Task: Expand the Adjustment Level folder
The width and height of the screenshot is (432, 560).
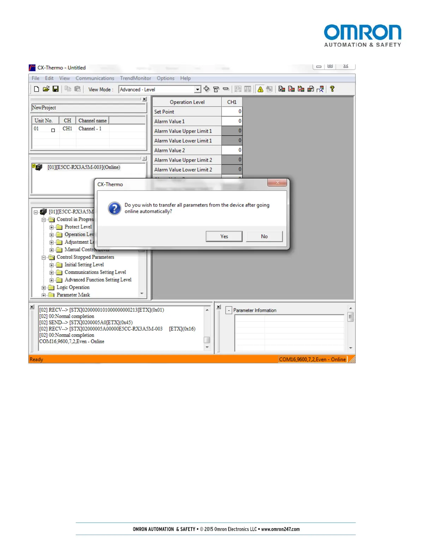Action: [x=52, y=243]
